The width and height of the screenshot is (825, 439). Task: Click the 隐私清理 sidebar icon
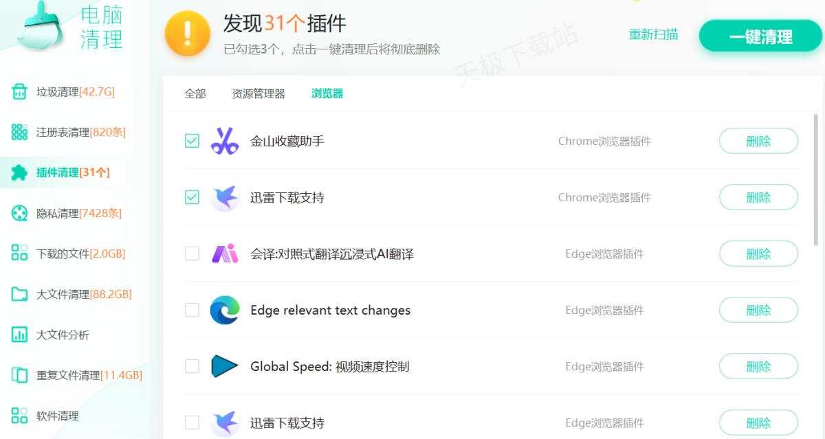point(19,213)
